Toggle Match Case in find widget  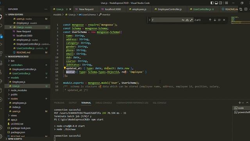[183, 20]
